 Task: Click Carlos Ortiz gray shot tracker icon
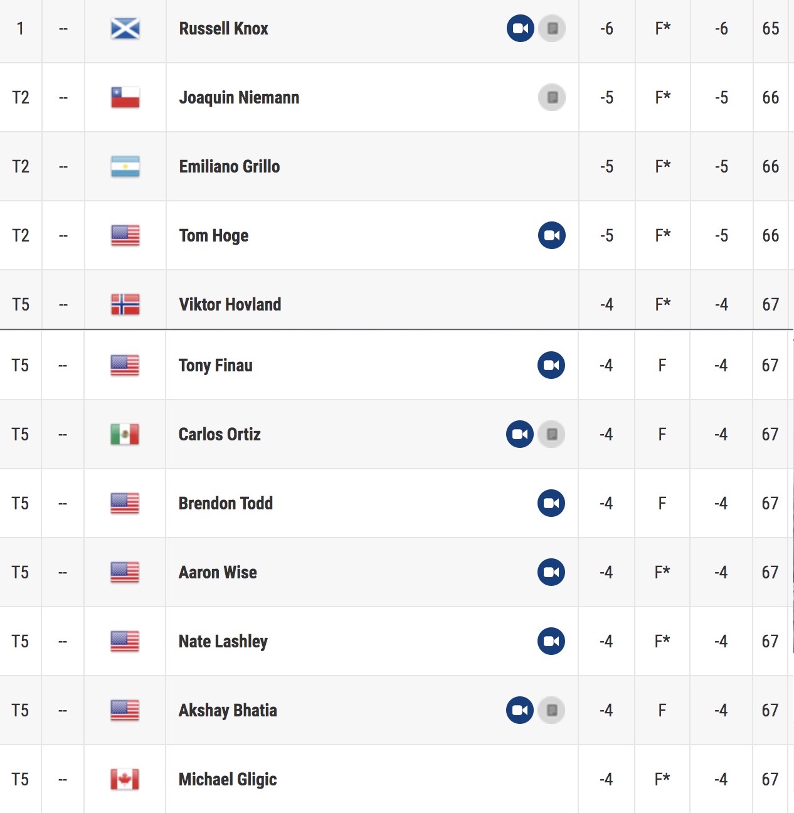pyautogui.click(x=551, y=434)
